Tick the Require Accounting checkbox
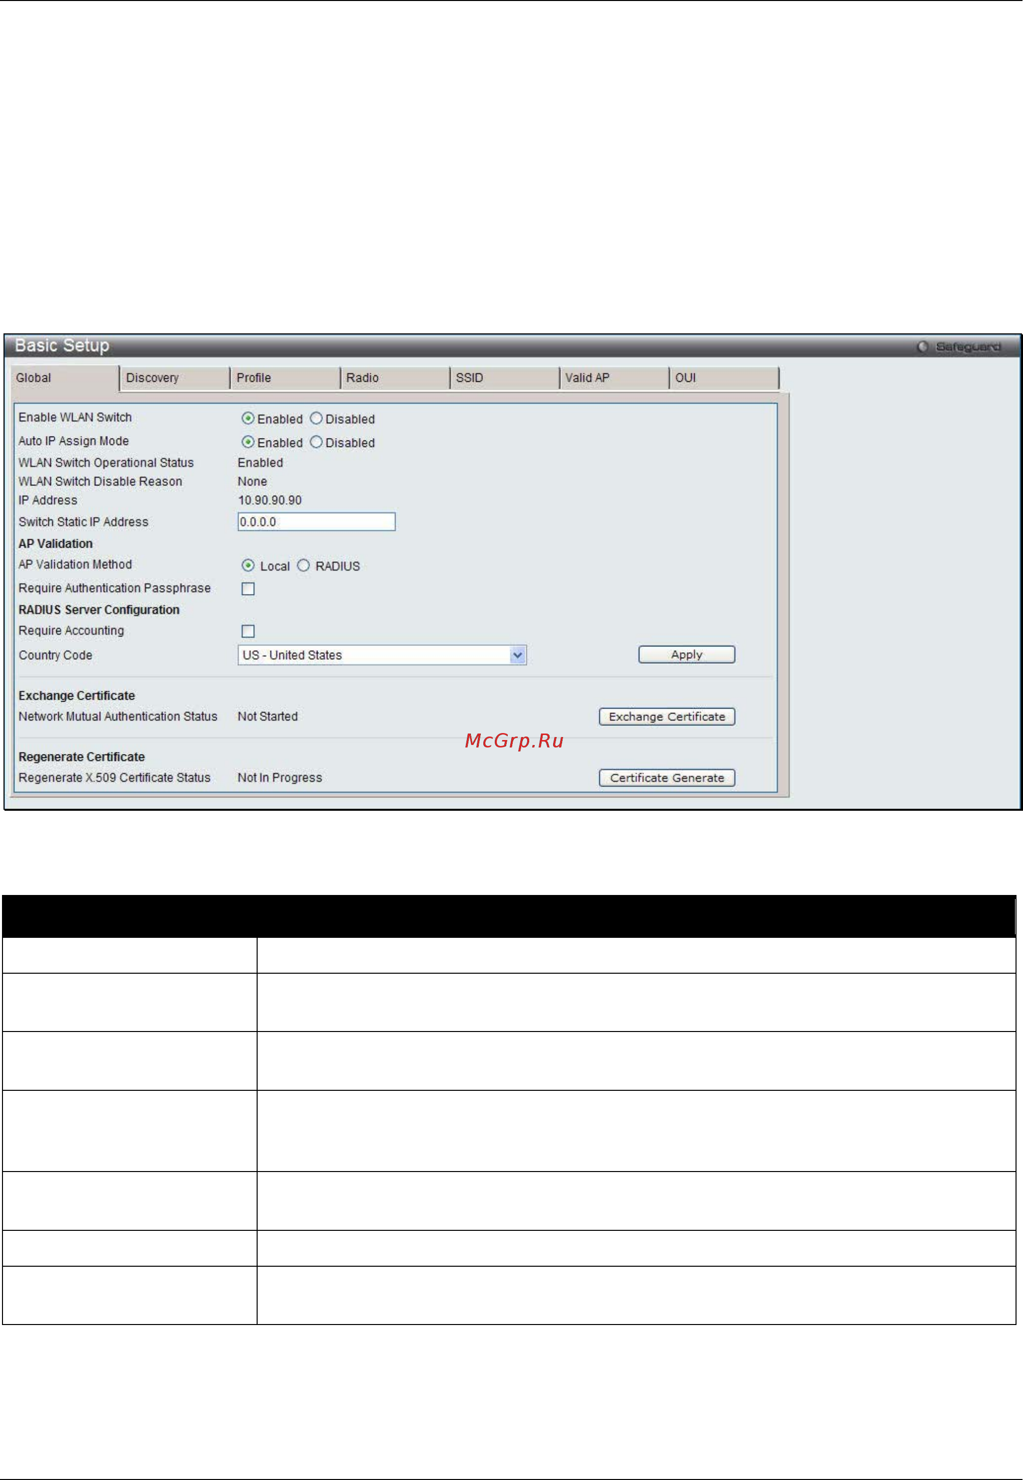1023x1480 pixels. tap(248, 631)
